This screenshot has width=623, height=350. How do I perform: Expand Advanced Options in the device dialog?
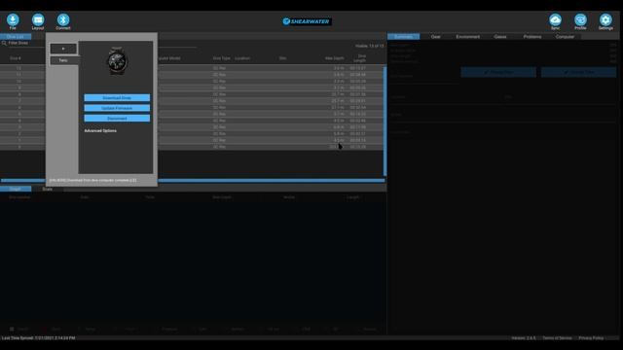point(100,130)
